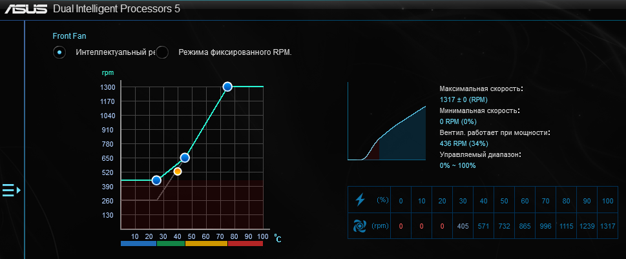Image resolution: width=626 pixels, height=259 pixels.
Task: Click the 0 RPM (0%) minimum value
Action: pos(458,121)
